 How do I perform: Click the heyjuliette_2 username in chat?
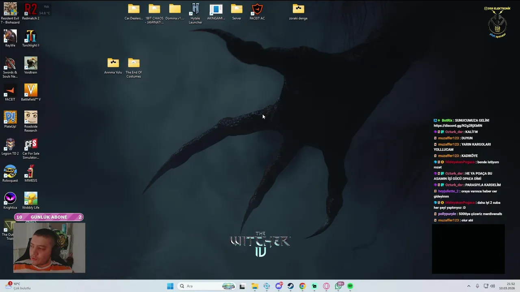coord(448,191)
